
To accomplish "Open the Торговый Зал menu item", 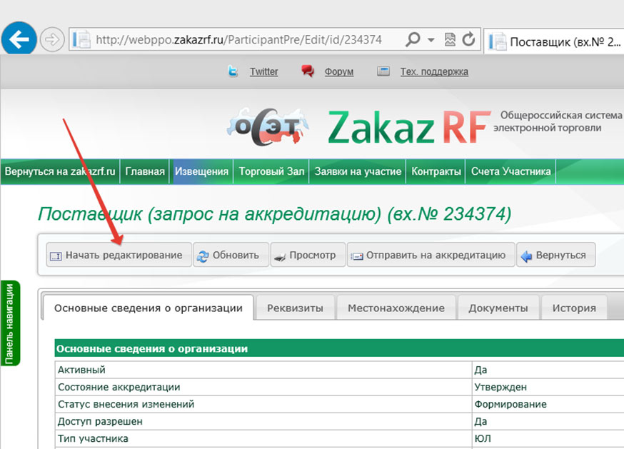I will tap(271, 171).
